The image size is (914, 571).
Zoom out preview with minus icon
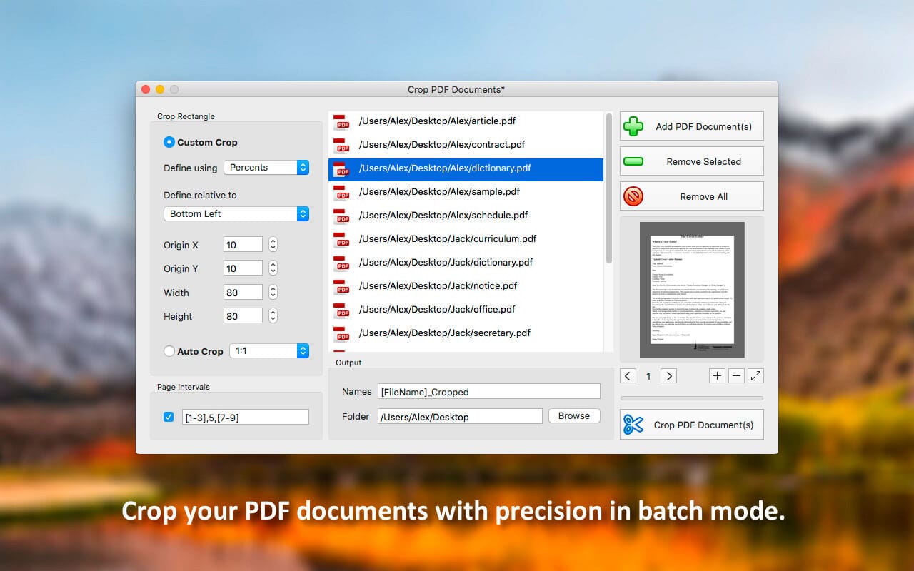pyautogui.click(x=736, y=375)
